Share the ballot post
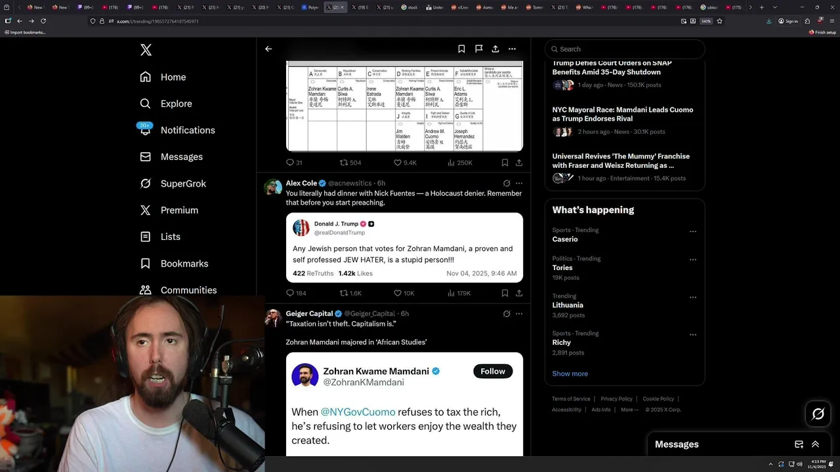This screenshot has height=472, width=840. click(x=518, y=163)
